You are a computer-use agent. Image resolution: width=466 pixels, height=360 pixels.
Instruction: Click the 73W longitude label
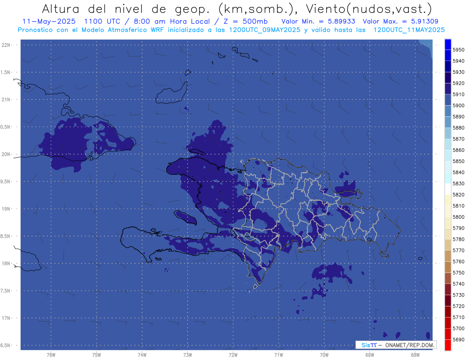(x=188, y=355)
